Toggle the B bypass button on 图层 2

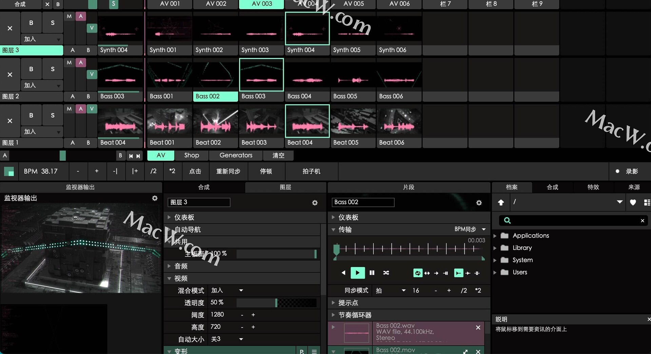31,69
